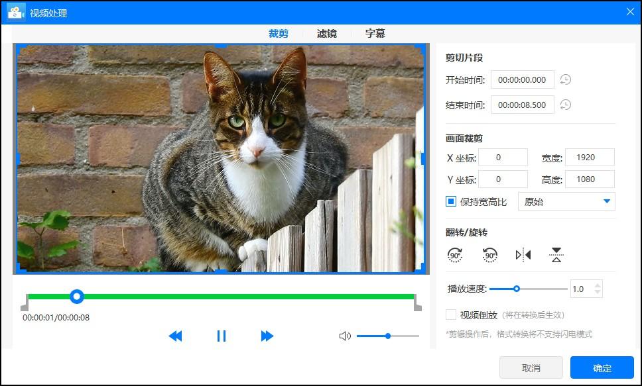Open the 原始 aspect ratio dropdown
Screen dimensions: 642x386
[566, 201]
